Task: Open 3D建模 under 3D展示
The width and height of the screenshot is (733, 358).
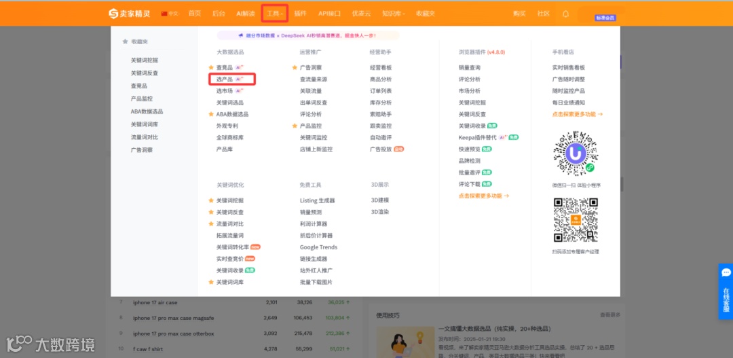Action: coord(380,200)
